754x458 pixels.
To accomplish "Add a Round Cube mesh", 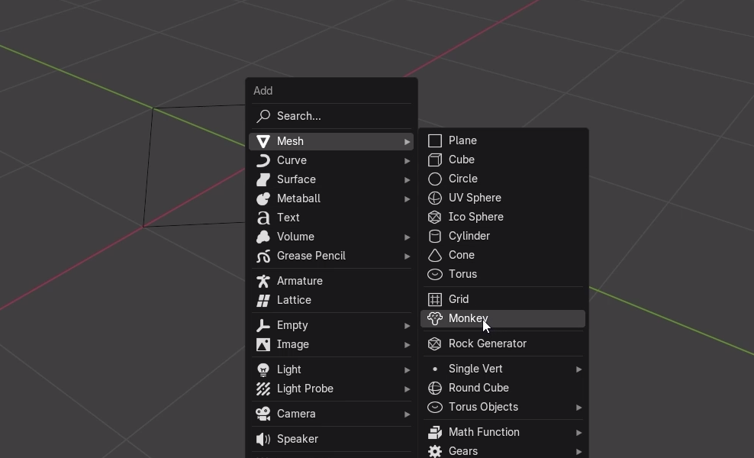I will coord(503,388).
